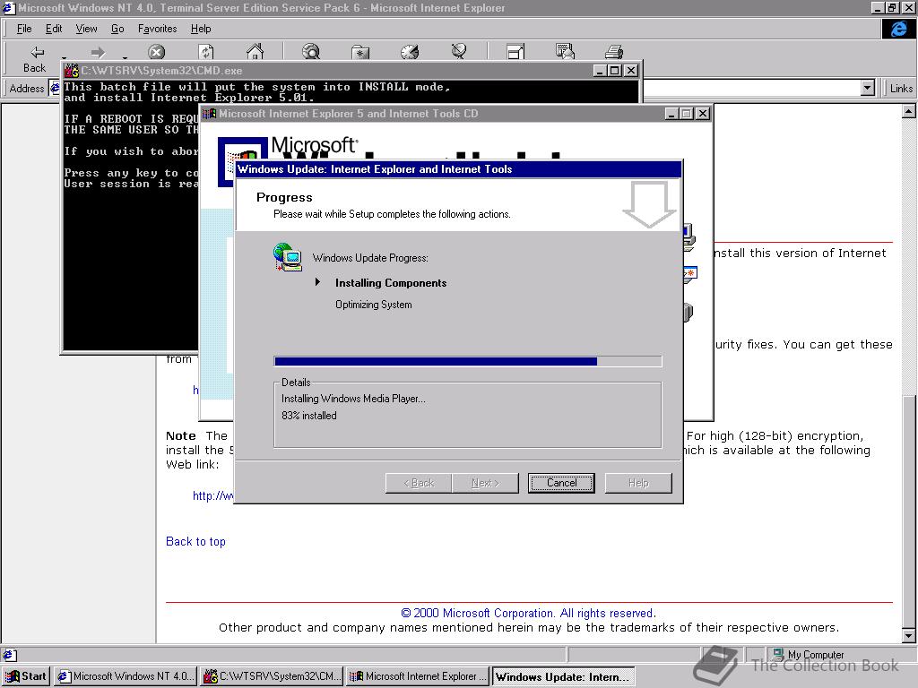This screenshot has height=688, width=918.
Task: Open the Go menu
Action: click(117, 29)
